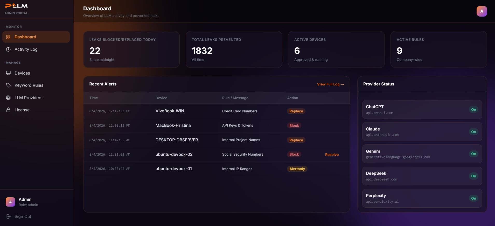Open the Active Rules card
The width and height of the screenshot is (495, 226).
coord(439,49)
